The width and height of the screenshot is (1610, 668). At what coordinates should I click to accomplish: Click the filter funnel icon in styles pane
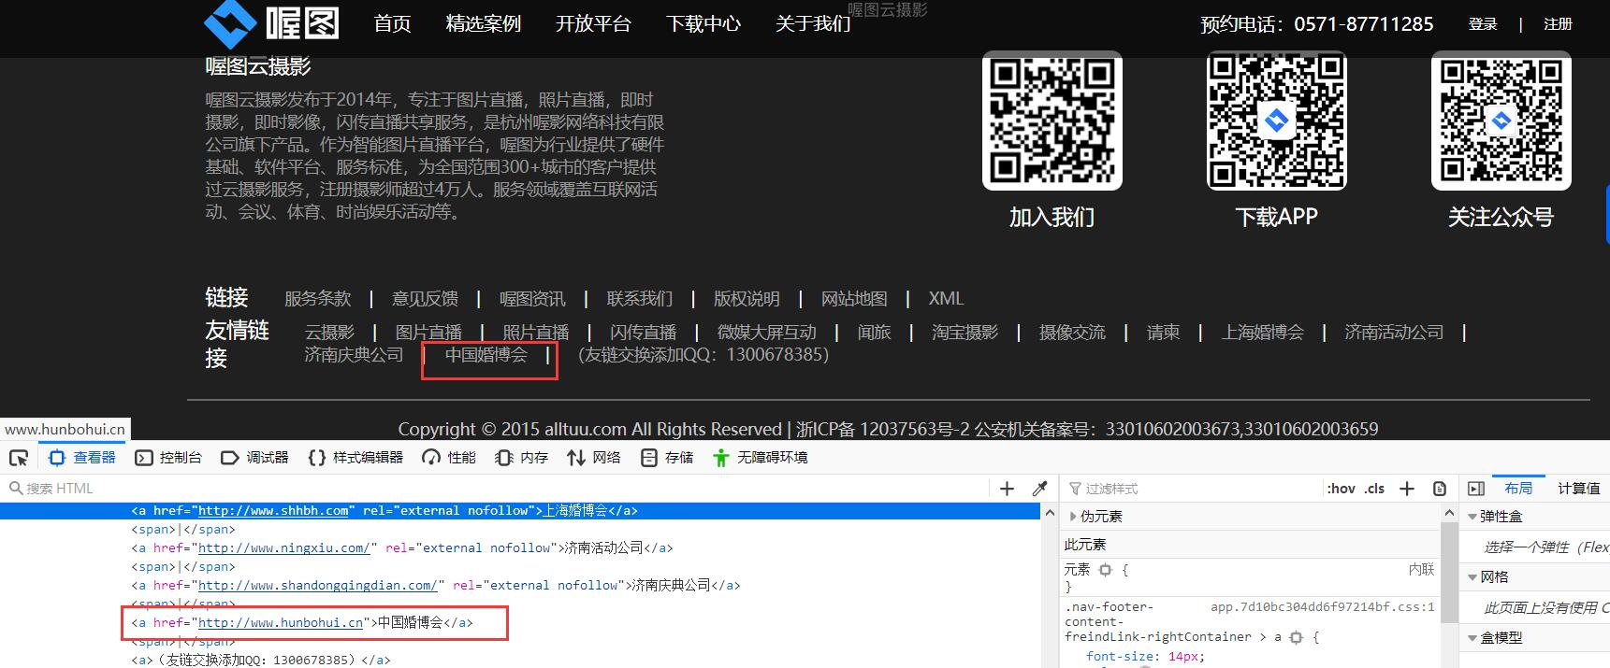(x=1075, y=489)
